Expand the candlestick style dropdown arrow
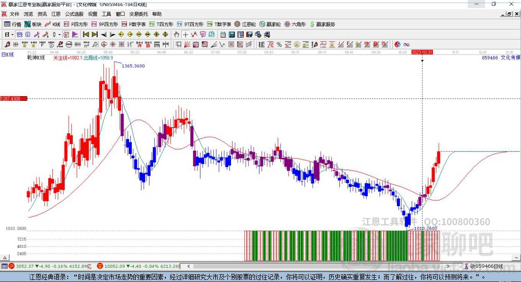Viewport: 521px width, 282px height. tap(60, 34)
